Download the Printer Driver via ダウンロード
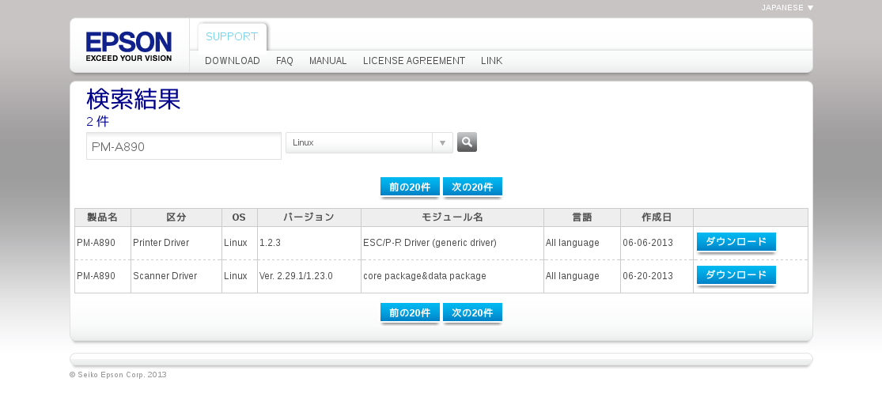 click(736, 242)
